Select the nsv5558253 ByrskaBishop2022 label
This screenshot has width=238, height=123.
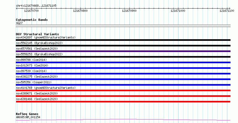39,54
